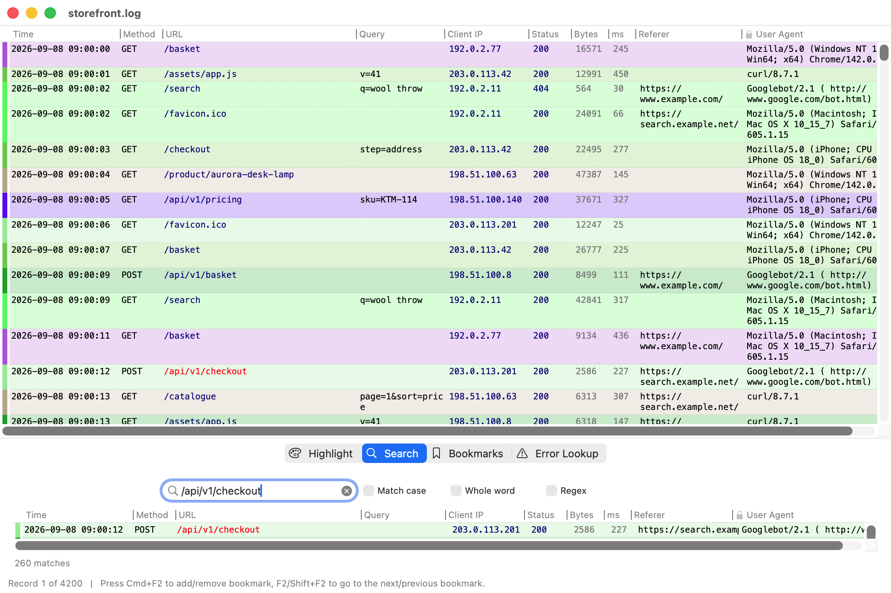Image resolution: width=891 pixels, height=593 pixels.
Task: Open the Error Lookup tab
Action: [558, 453]
